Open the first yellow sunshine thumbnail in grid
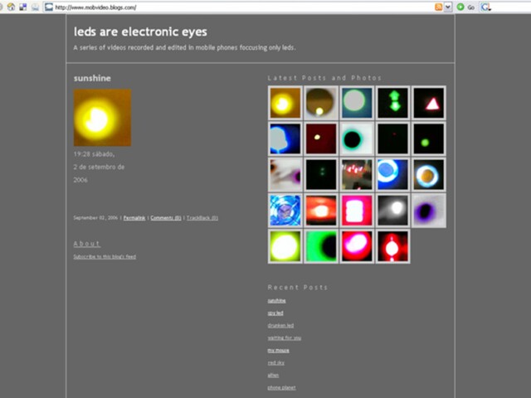The height and width of the screenshot is (398, 531). (285, 103)
